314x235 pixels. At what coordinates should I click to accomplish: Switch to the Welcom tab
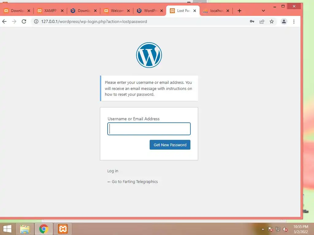click(114, 11)
